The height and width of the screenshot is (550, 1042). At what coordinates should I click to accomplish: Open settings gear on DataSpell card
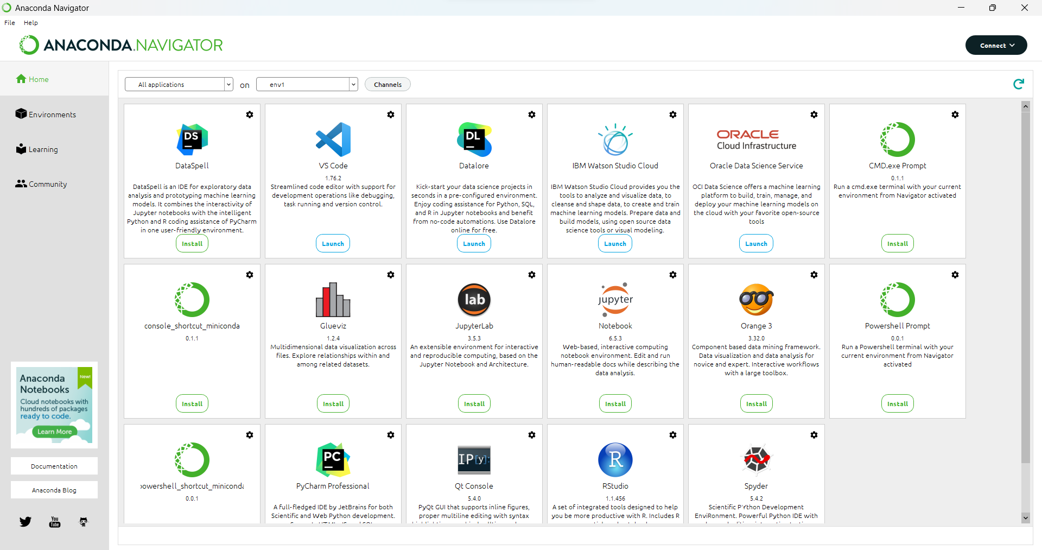point(250,115)
